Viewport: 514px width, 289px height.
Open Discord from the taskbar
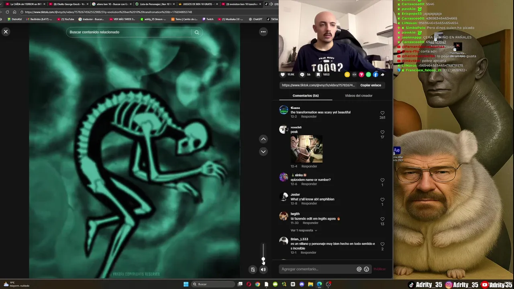click(x=302, y=284)
